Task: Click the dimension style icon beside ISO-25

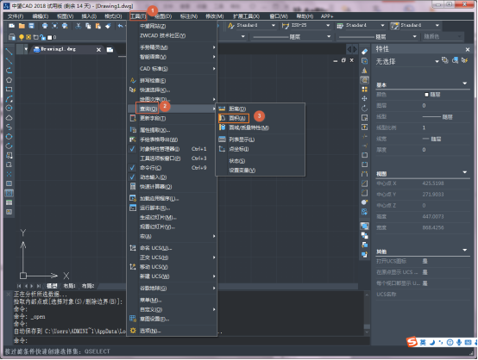Action: (286, 26)
